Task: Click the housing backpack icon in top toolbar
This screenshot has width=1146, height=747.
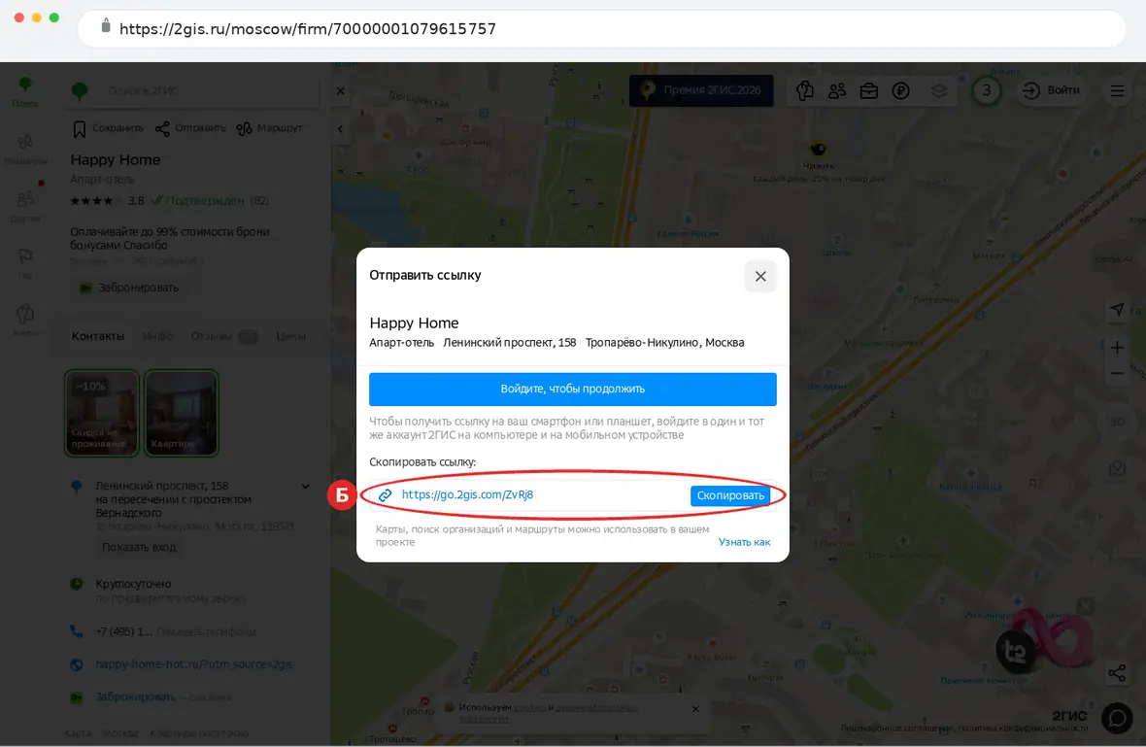Action: [805, 90]
